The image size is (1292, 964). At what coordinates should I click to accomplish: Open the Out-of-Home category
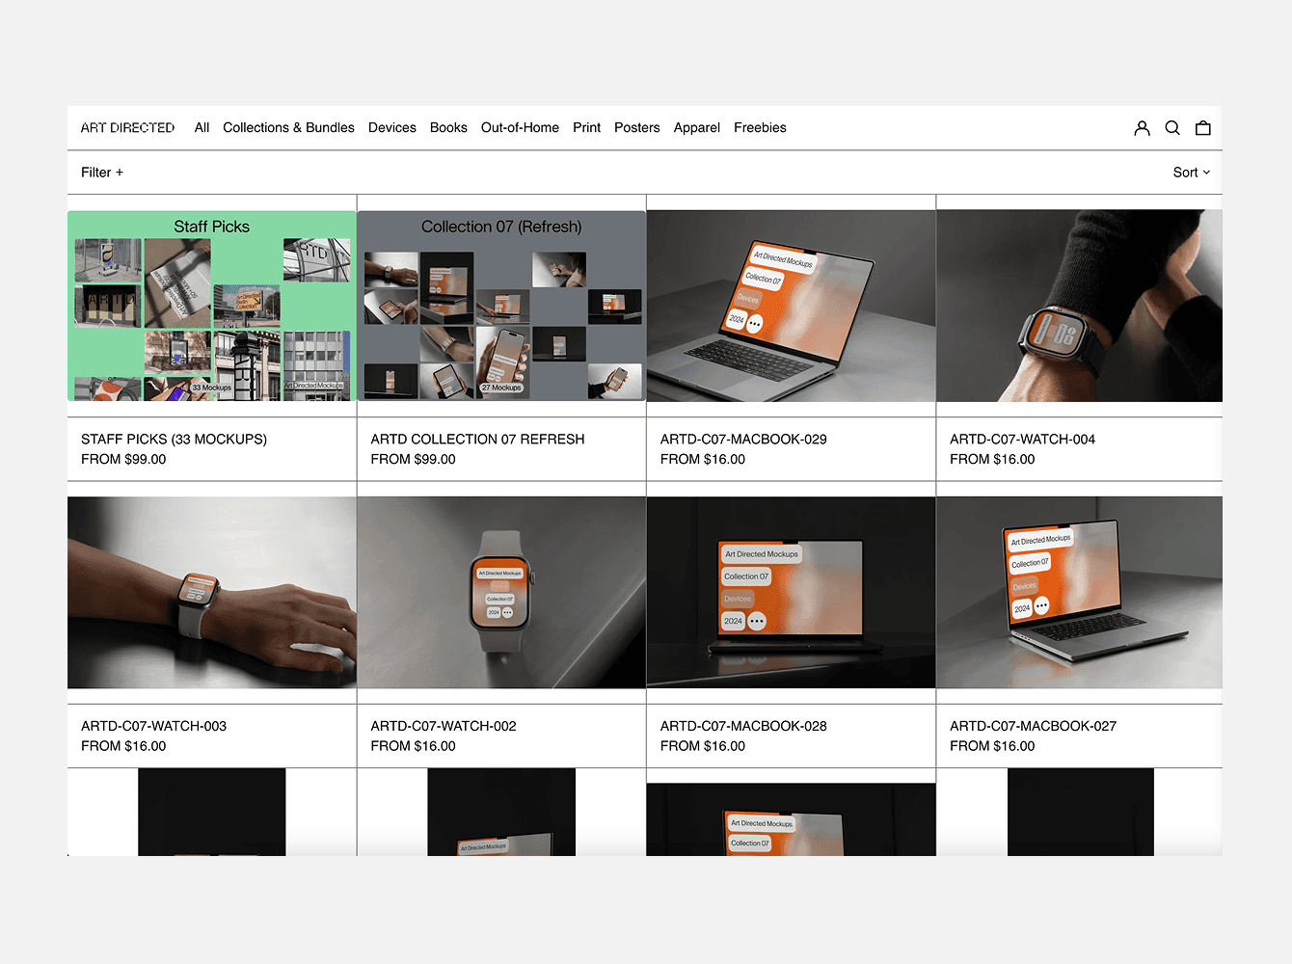point(520,127)
